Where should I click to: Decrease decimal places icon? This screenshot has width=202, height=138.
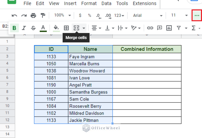click(x=98, y=16)
